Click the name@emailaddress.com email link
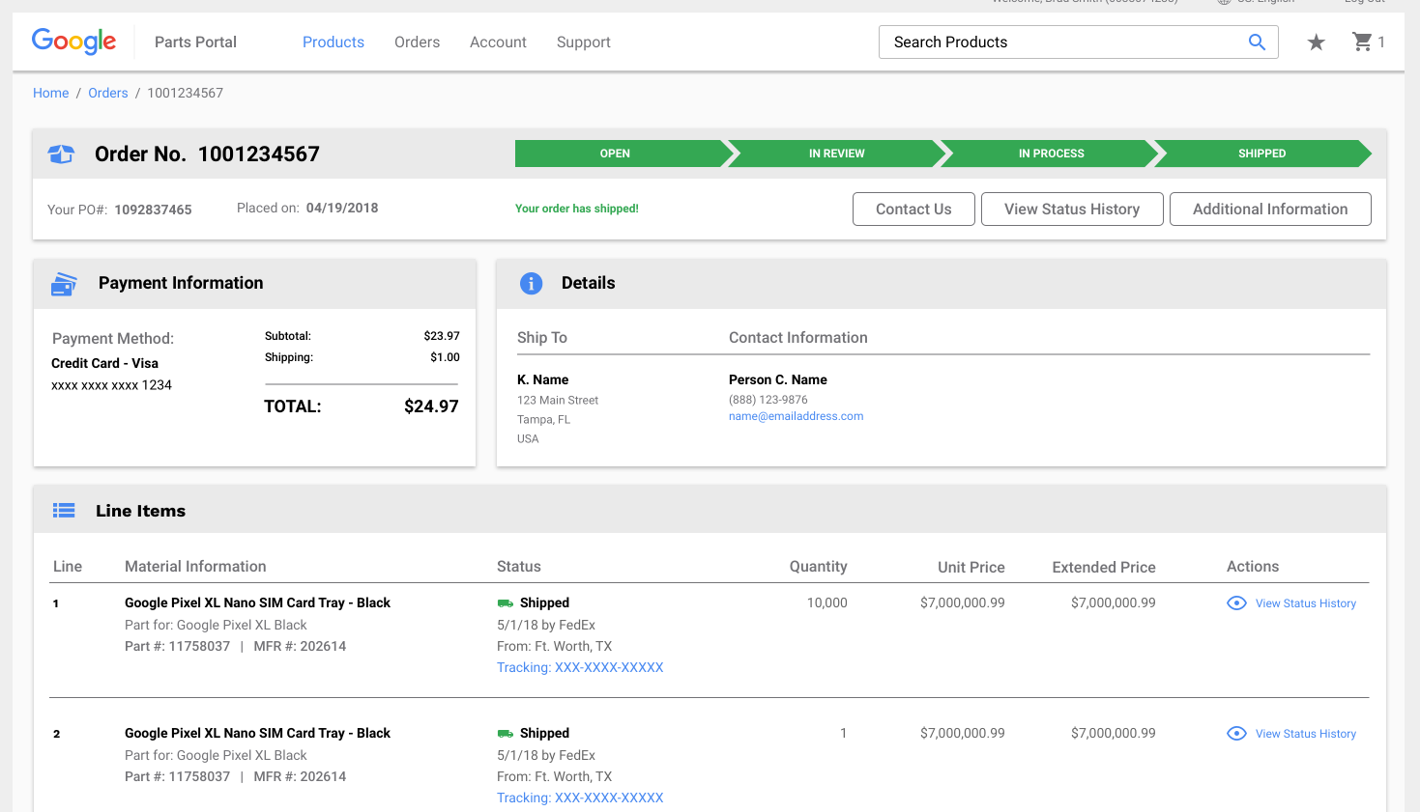This screenshot has width=1420, height=812. click(x=796, y=416)
